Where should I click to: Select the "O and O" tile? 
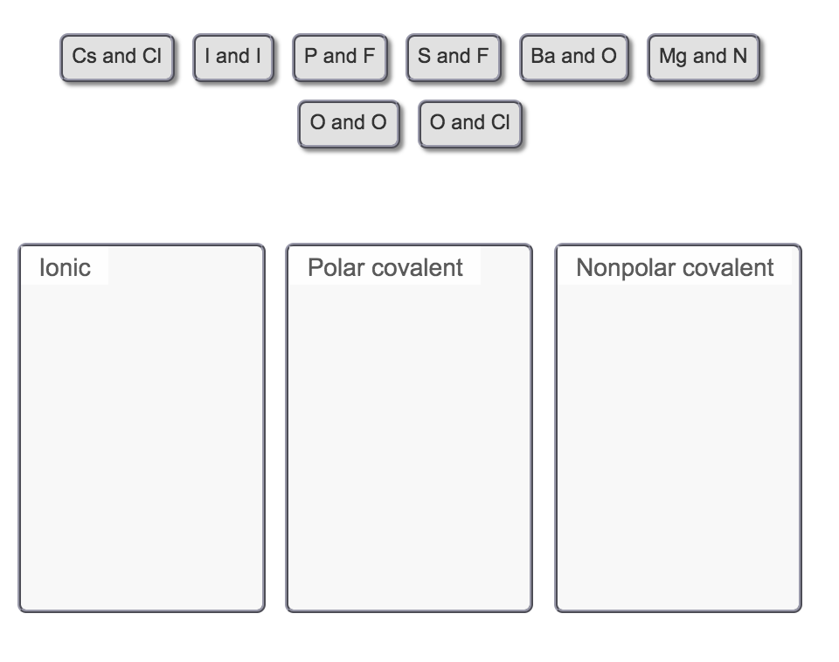click(x=349, y=123)
